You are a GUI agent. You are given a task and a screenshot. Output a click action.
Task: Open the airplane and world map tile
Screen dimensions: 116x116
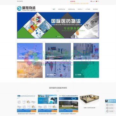click(x=30, y=51)
